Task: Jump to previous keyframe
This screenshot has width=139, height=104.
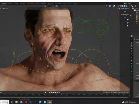Action: coord(52,92)
